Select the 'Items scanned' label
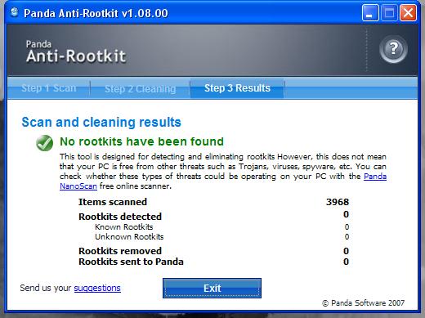The image size is (425, 318). tap(113, 202)
